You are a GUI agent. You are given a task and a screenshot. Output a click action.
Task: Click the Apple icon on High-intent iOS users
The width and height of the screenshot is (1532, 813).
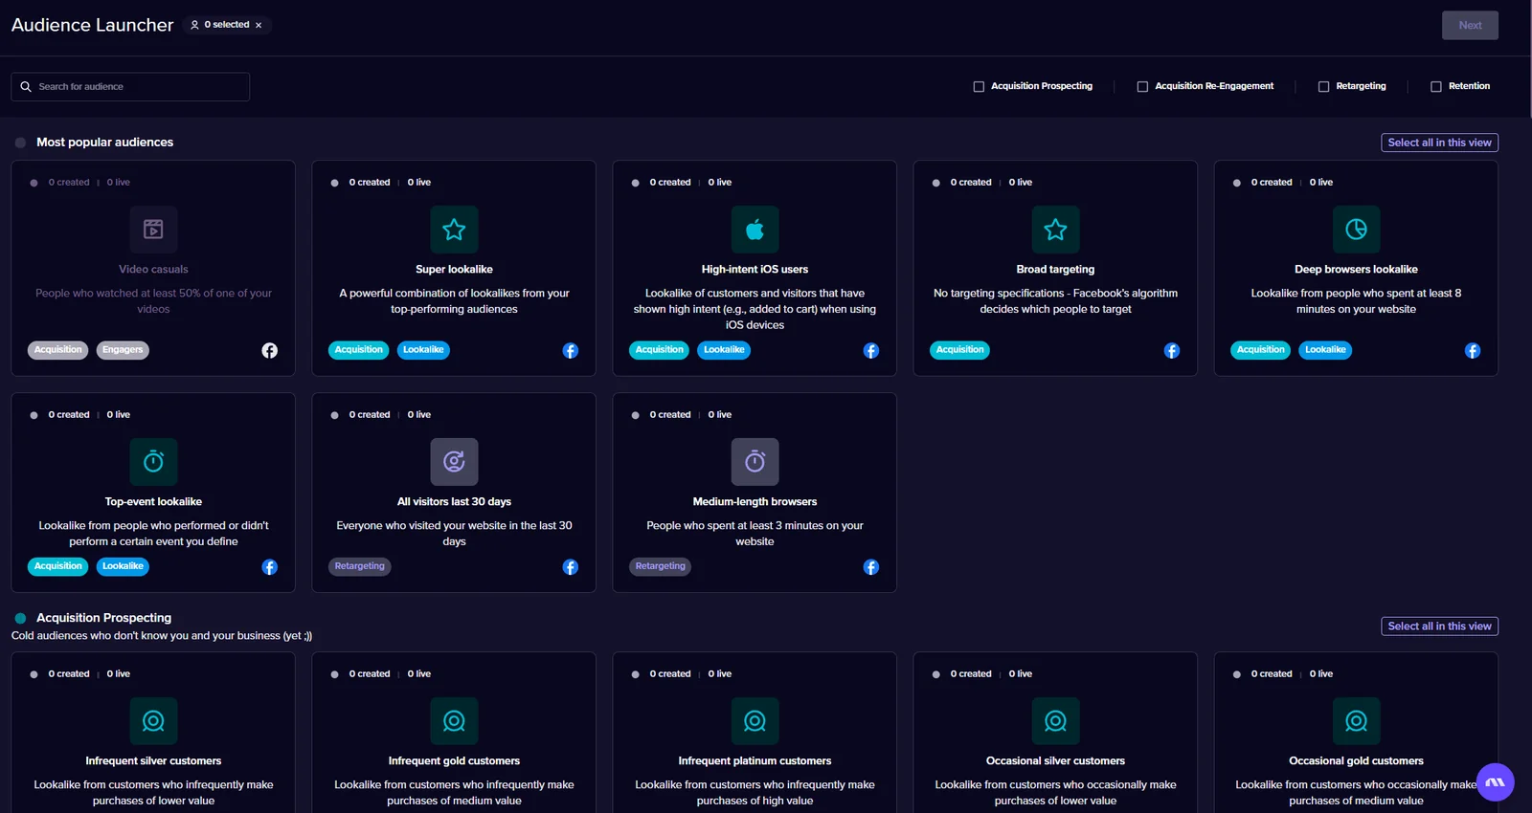point(755,230)
